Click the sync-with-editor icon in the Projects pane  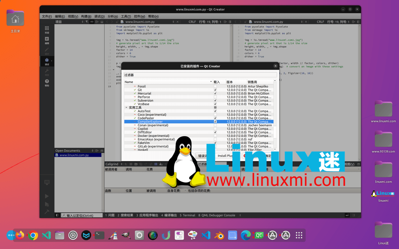click(x=92, y=22)
